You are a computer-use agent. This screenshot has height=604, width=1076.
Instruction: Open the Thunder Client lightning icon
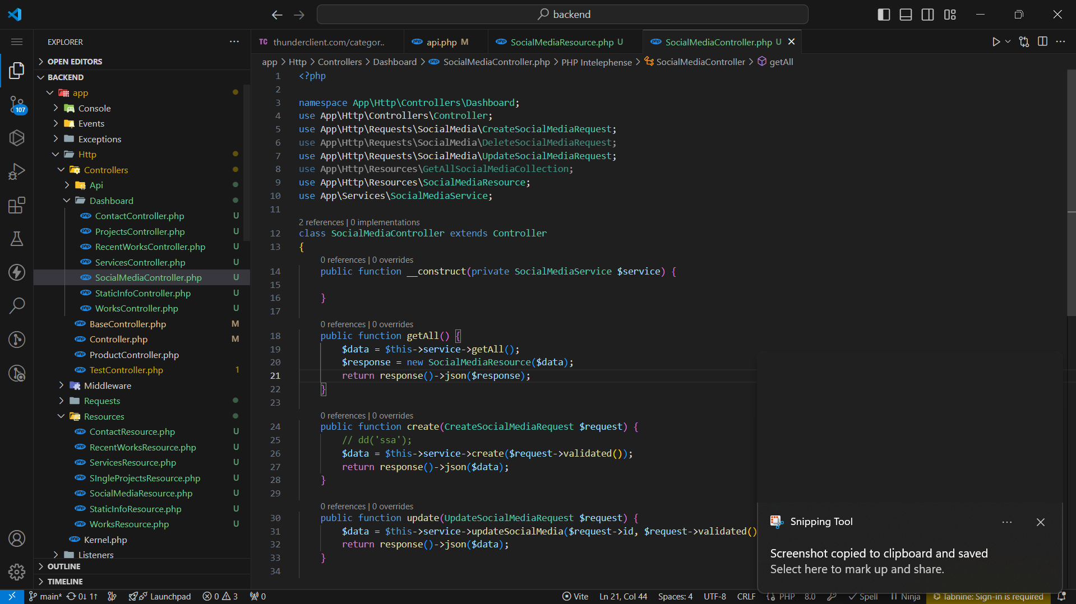pos(17,272)
